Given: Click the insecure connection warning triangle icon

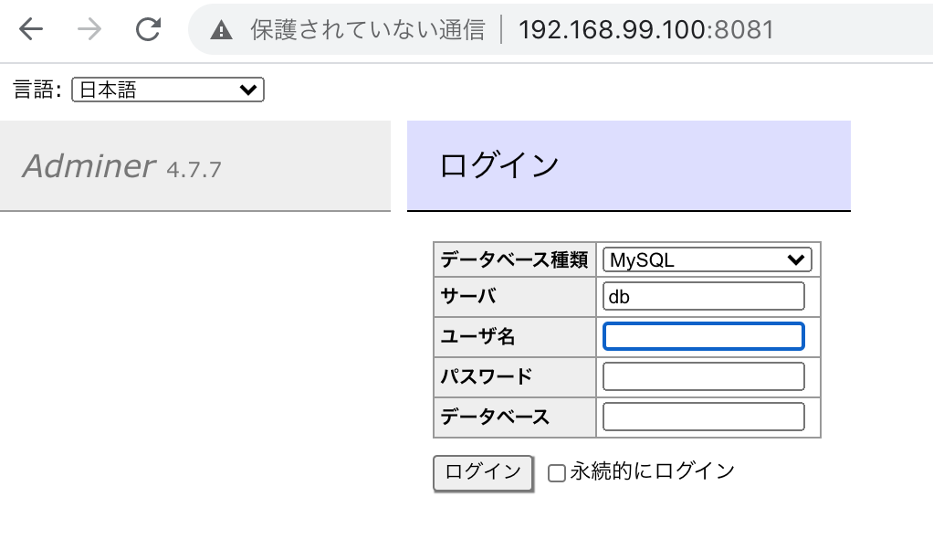Looking at the screenshot, I should (221, 28).
